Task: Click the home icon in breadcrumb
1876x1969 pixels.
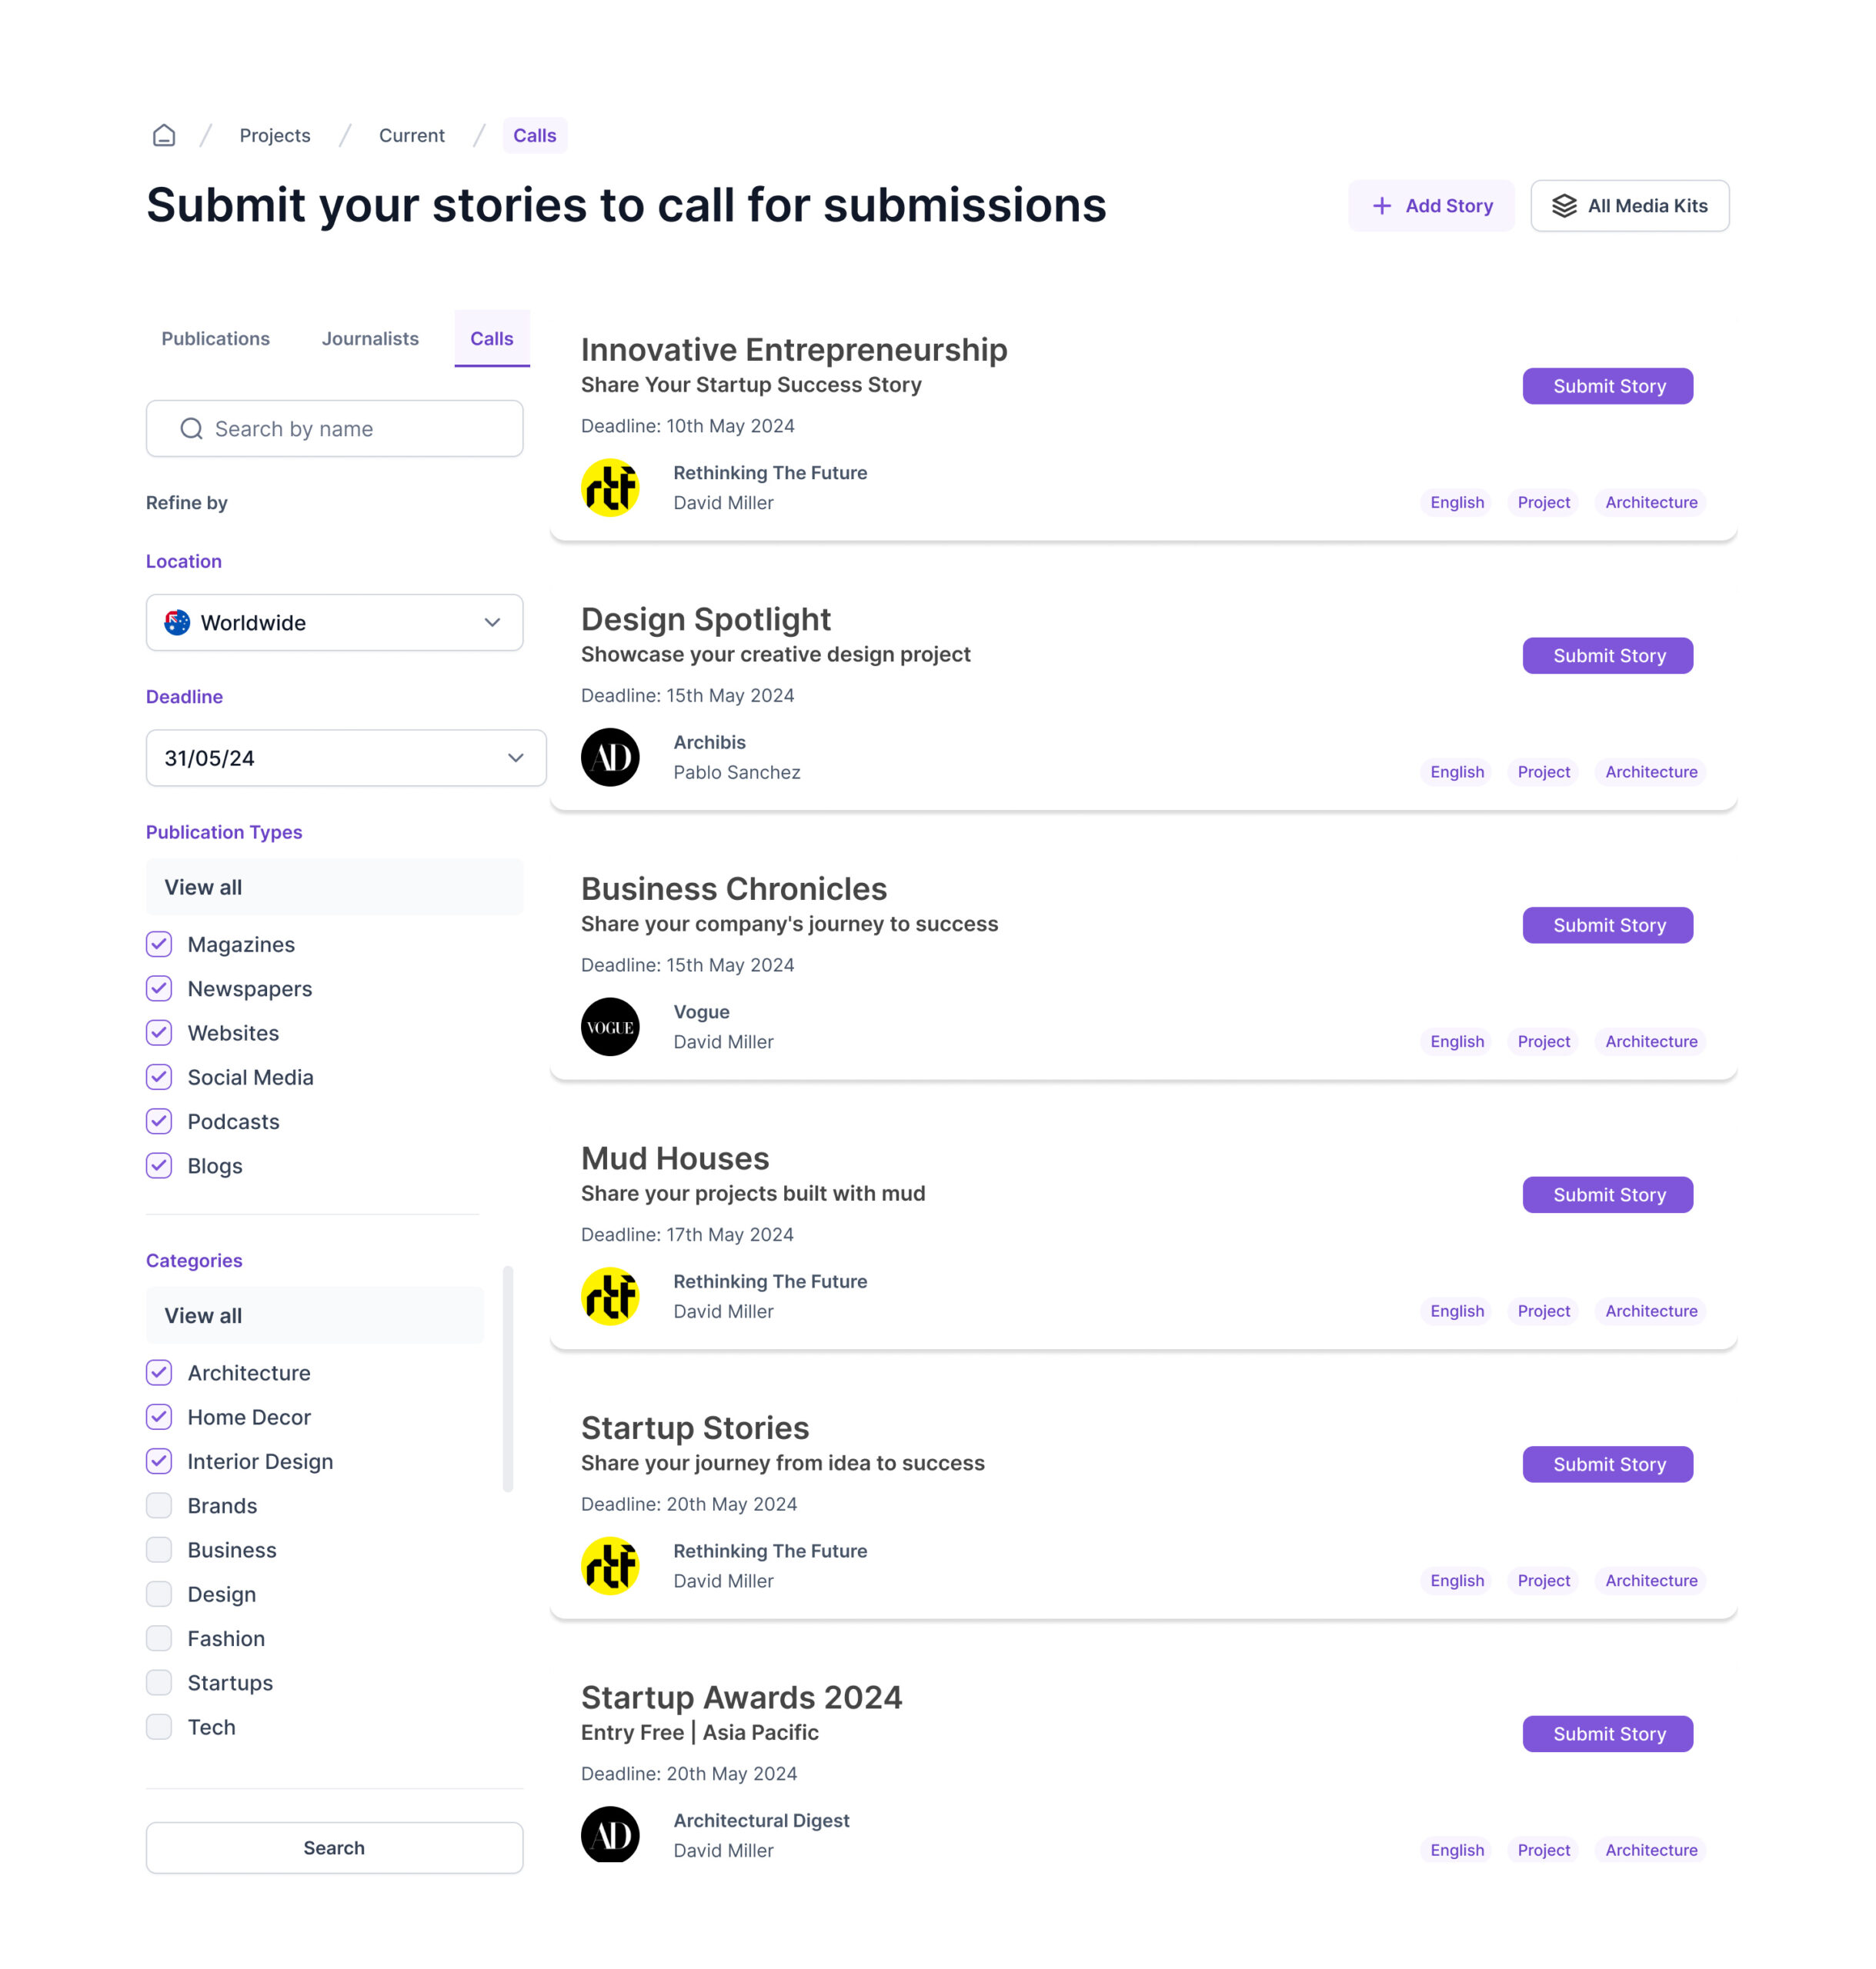Action: 164,135
